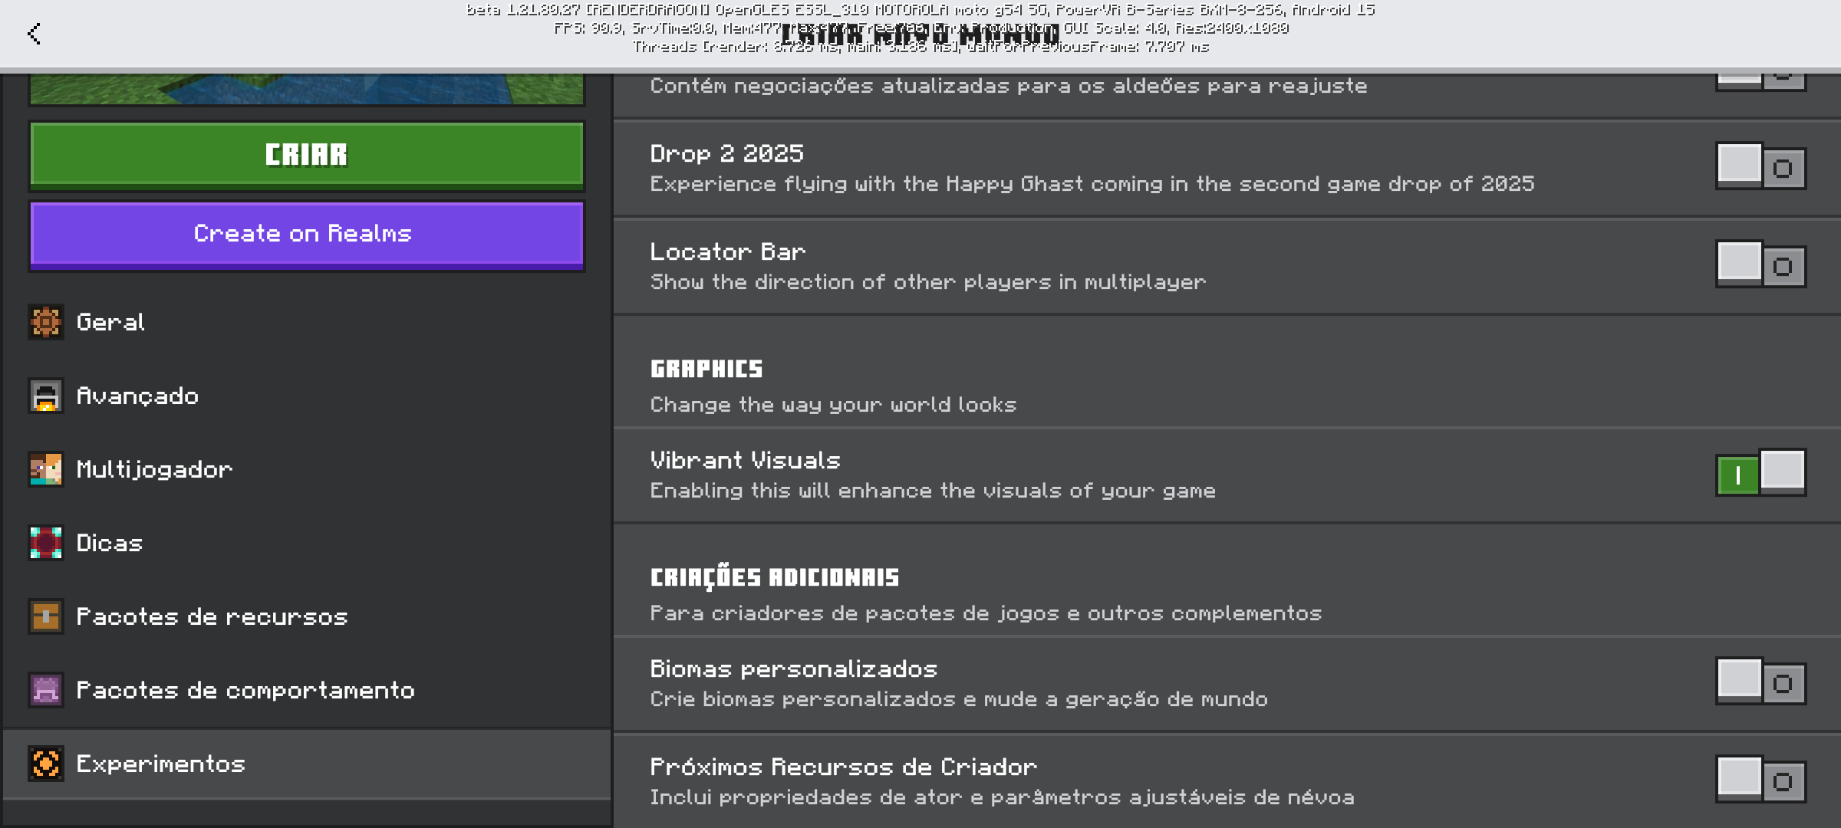Click the world preview thumbnail
The width and height of the screenshot is (1841, 828).
(x=307, y=89)
